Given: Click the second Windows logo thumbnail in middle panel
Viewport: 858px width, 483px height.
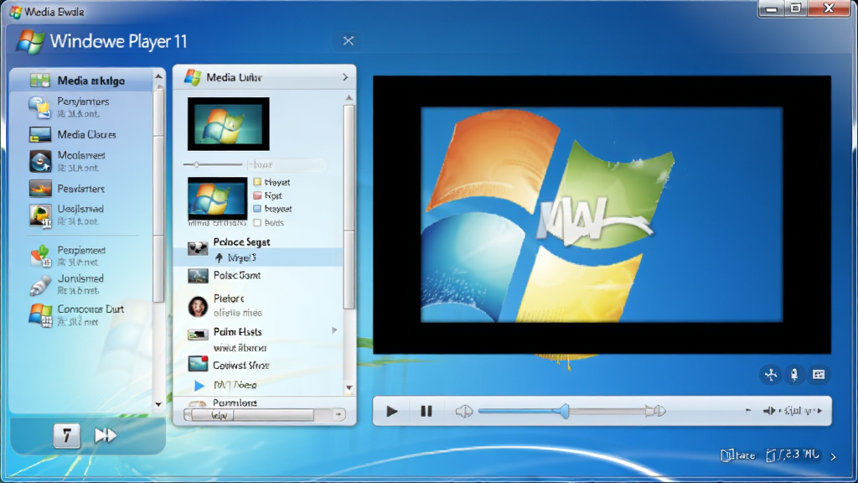Looking at the screenshot, I should (x=217, y=199).
